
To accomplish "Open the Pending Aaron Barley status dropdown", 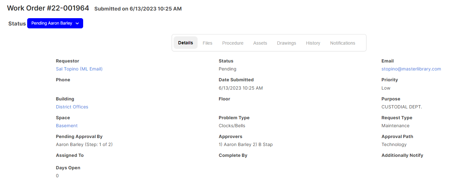I will pos(55,23).
